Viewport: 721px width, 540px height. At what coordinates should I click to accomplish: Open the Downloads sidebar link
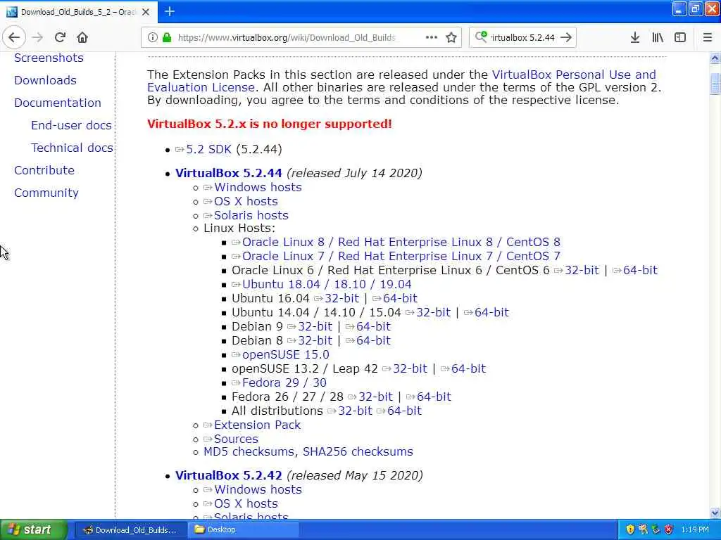[45, 80]
